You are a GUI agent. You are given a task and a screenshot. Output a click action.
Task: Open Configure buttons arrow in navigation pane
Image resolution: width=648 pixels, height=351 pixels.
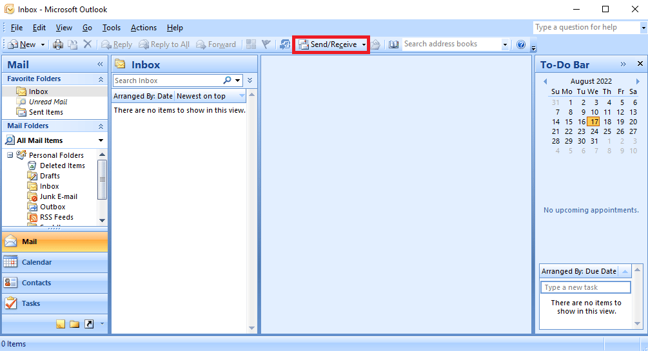102,324
